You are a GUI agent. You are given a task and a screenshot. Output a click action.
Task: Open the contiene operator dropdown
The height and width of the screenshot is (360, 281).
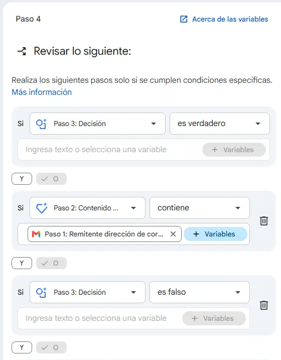200,208
